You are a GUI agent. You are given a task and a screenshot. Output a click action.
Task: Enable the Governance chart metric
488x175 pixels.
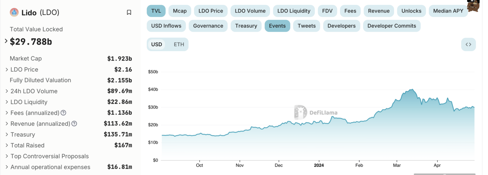tap(208, 26)
